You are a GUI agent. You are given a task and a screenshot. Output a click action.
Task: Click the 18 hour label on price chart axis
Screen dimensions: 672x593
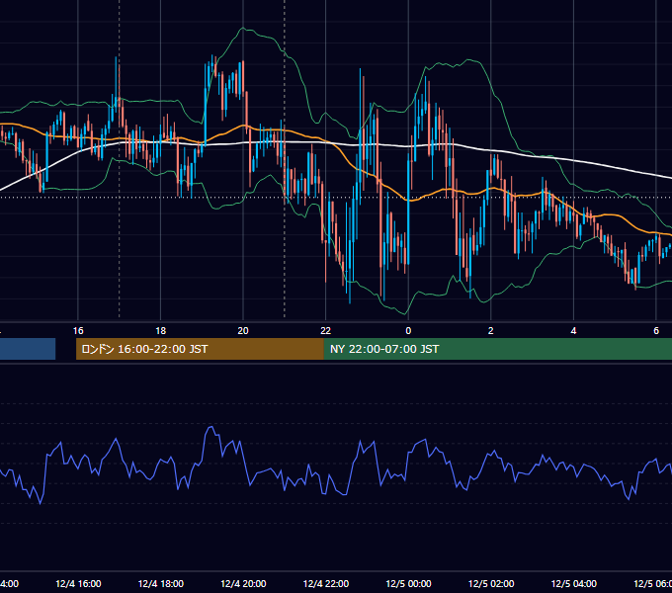(x=161, y=331)
